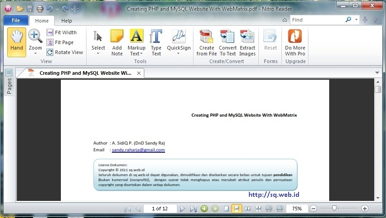This screenshot has width=386, height=218.
Task: Click the vertical scrollbar down arrow
Action: (x=378, y=198)
